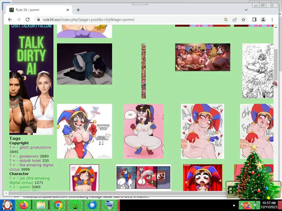
Task: View site information lock icon
Action: [38, 20]
